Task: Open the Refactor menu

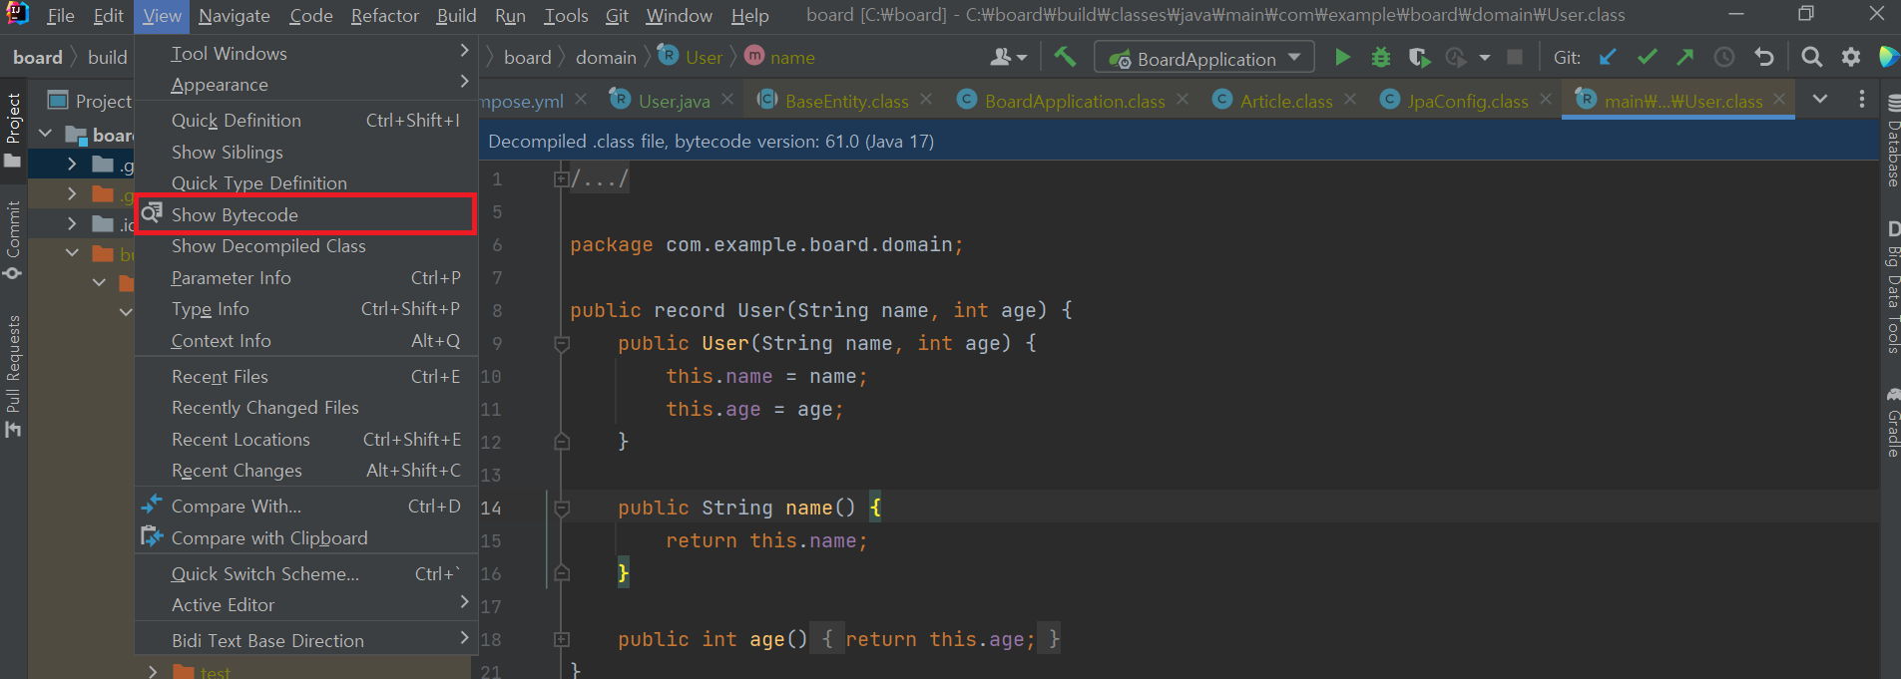Action: (x=384, y=16)
